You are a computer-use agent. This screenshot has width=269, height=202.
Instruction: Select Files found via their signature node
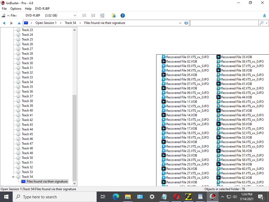pos(47,181)
